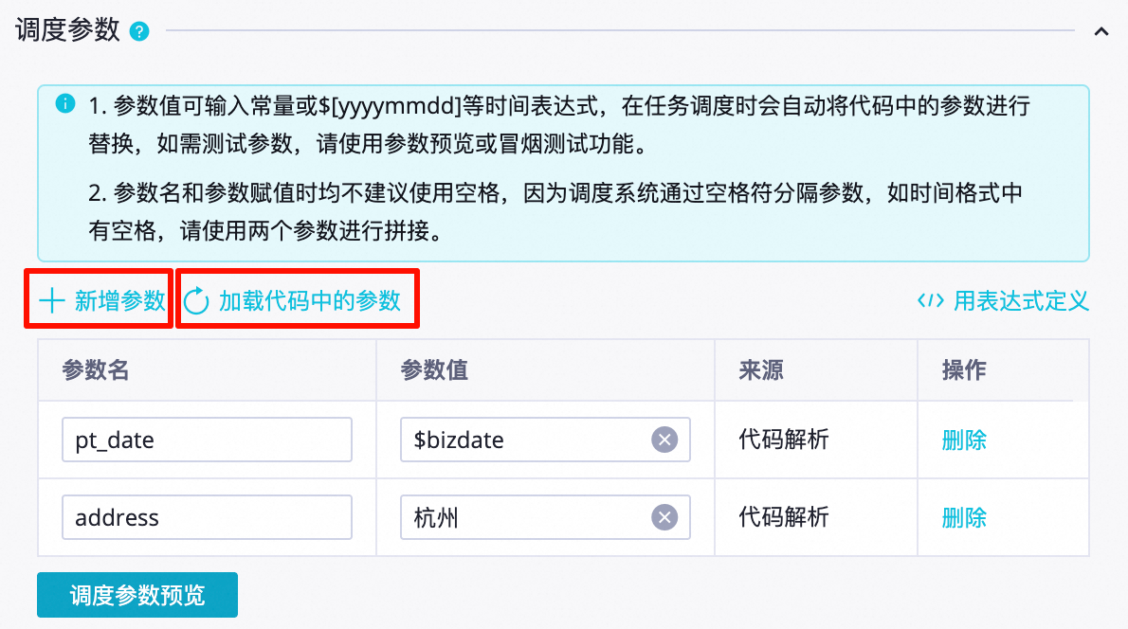Click the info icon in the notice box
Image resolution: width=1128 pixels, height=629 pixels.
pyautogui.click(x=64, y=103)
